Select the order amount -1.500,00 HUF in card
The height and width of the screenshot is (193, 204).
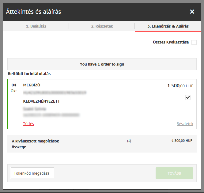179,86
